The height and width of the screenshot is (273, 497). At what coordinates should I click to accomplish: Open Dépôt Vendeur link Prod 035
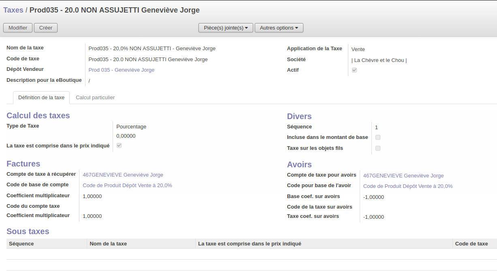pyautogui.click(x=122, y=70)
